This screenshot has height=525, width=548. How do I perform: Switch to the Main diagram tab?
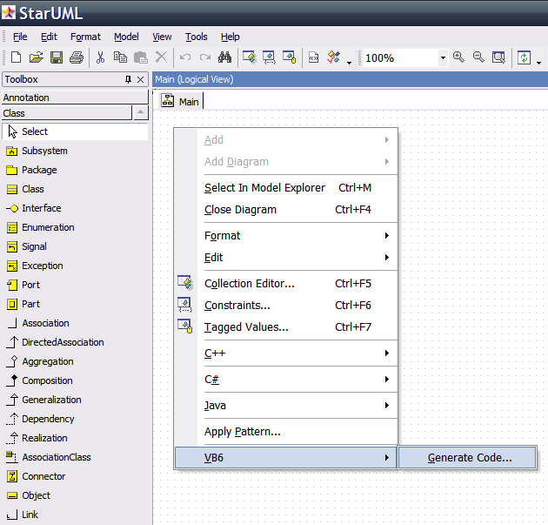click(x=181, y=101)
